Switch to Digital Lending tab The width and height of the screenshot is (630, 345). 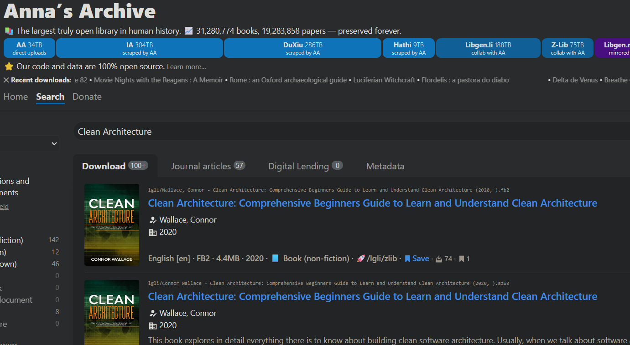click(305, 166)
